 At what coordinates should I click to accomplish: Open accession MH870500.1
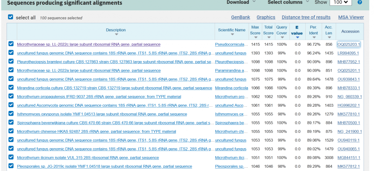pos(349,123)
